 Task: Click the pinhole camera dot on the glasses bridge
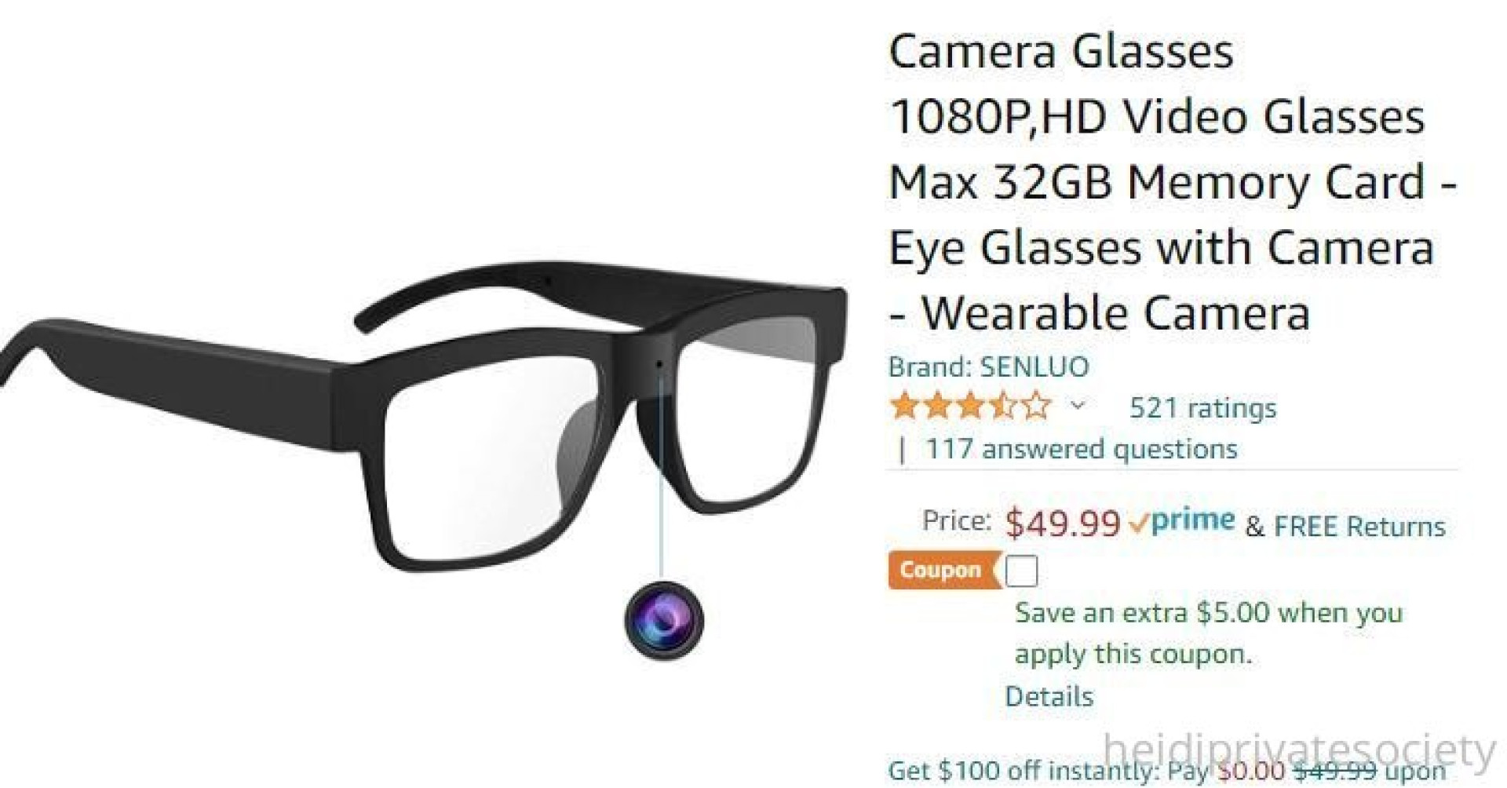659,365
